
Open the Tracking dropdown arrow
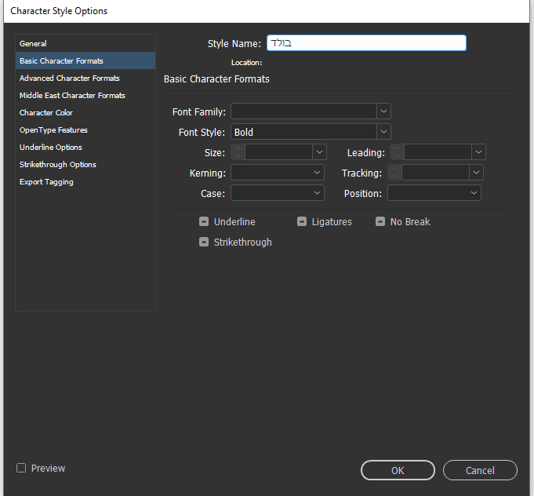(x=476, y=173)
